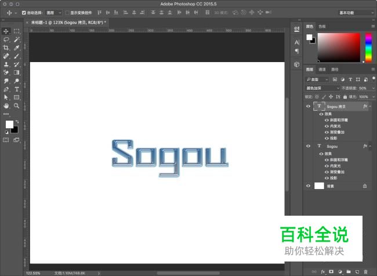Toggle 斜面和浮雕 eye under Sogou 拷贝 layer
The image size is (377, 276).
(327, 120)
